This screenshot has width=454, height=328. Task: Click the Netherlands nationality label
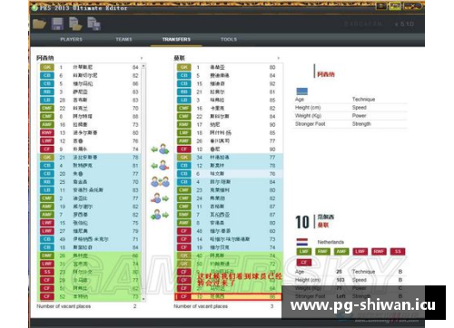(331, 242)
